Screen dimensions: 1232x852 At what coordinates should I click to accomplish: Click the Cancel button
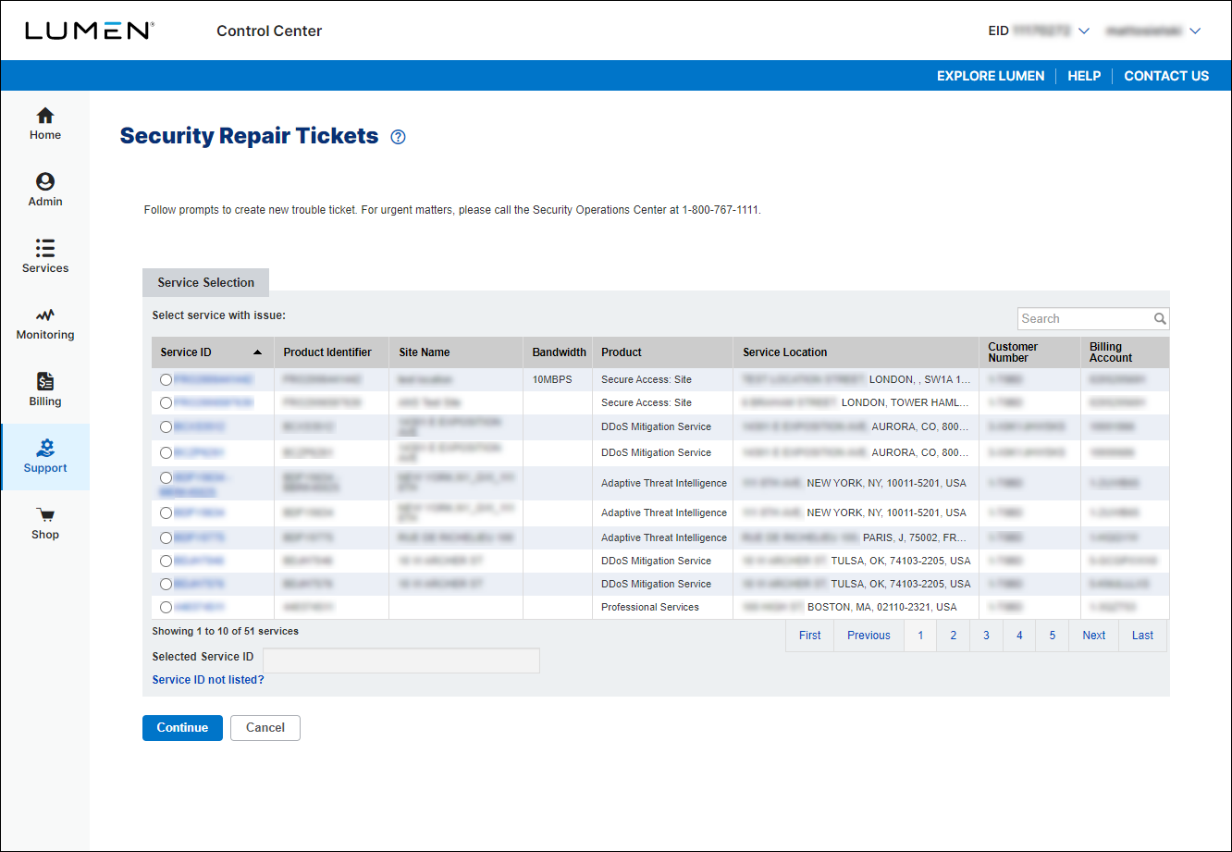(265, 728)
